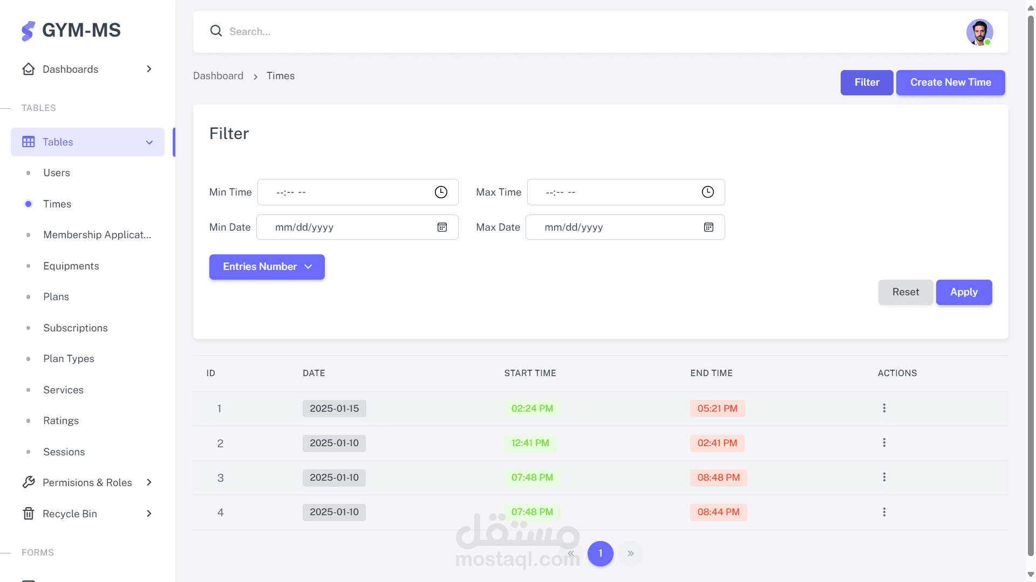Open actions menu for row 1
Image resolution: width=1036 pixels, height=582 pixels.
(884, 408)
